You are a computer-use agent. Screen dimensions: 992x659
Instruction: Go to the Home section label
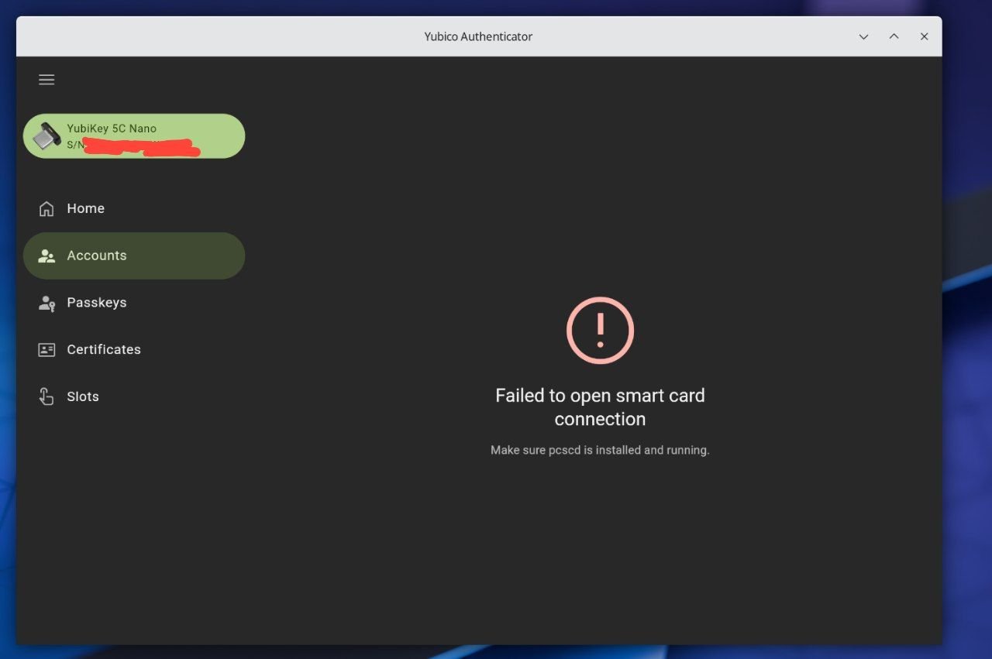85,209
